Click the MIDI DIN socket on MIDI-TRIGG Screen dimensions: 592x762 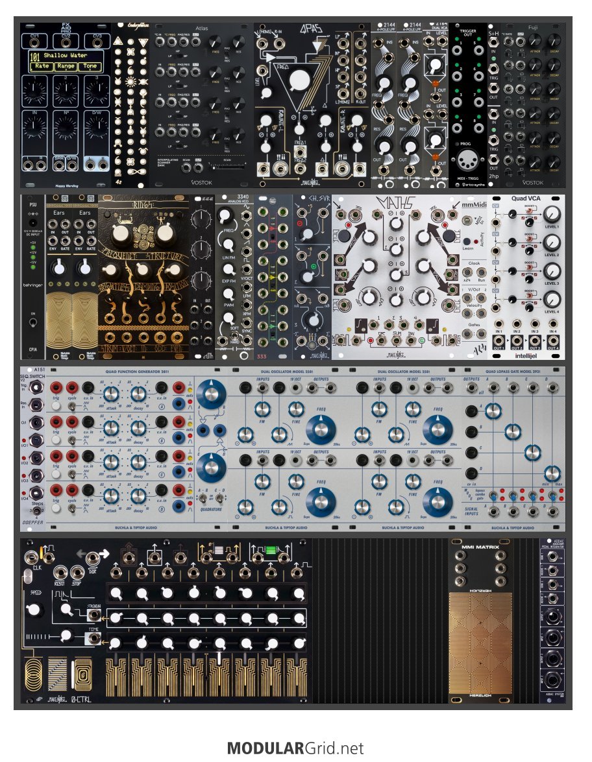click(x=468, y=160)
